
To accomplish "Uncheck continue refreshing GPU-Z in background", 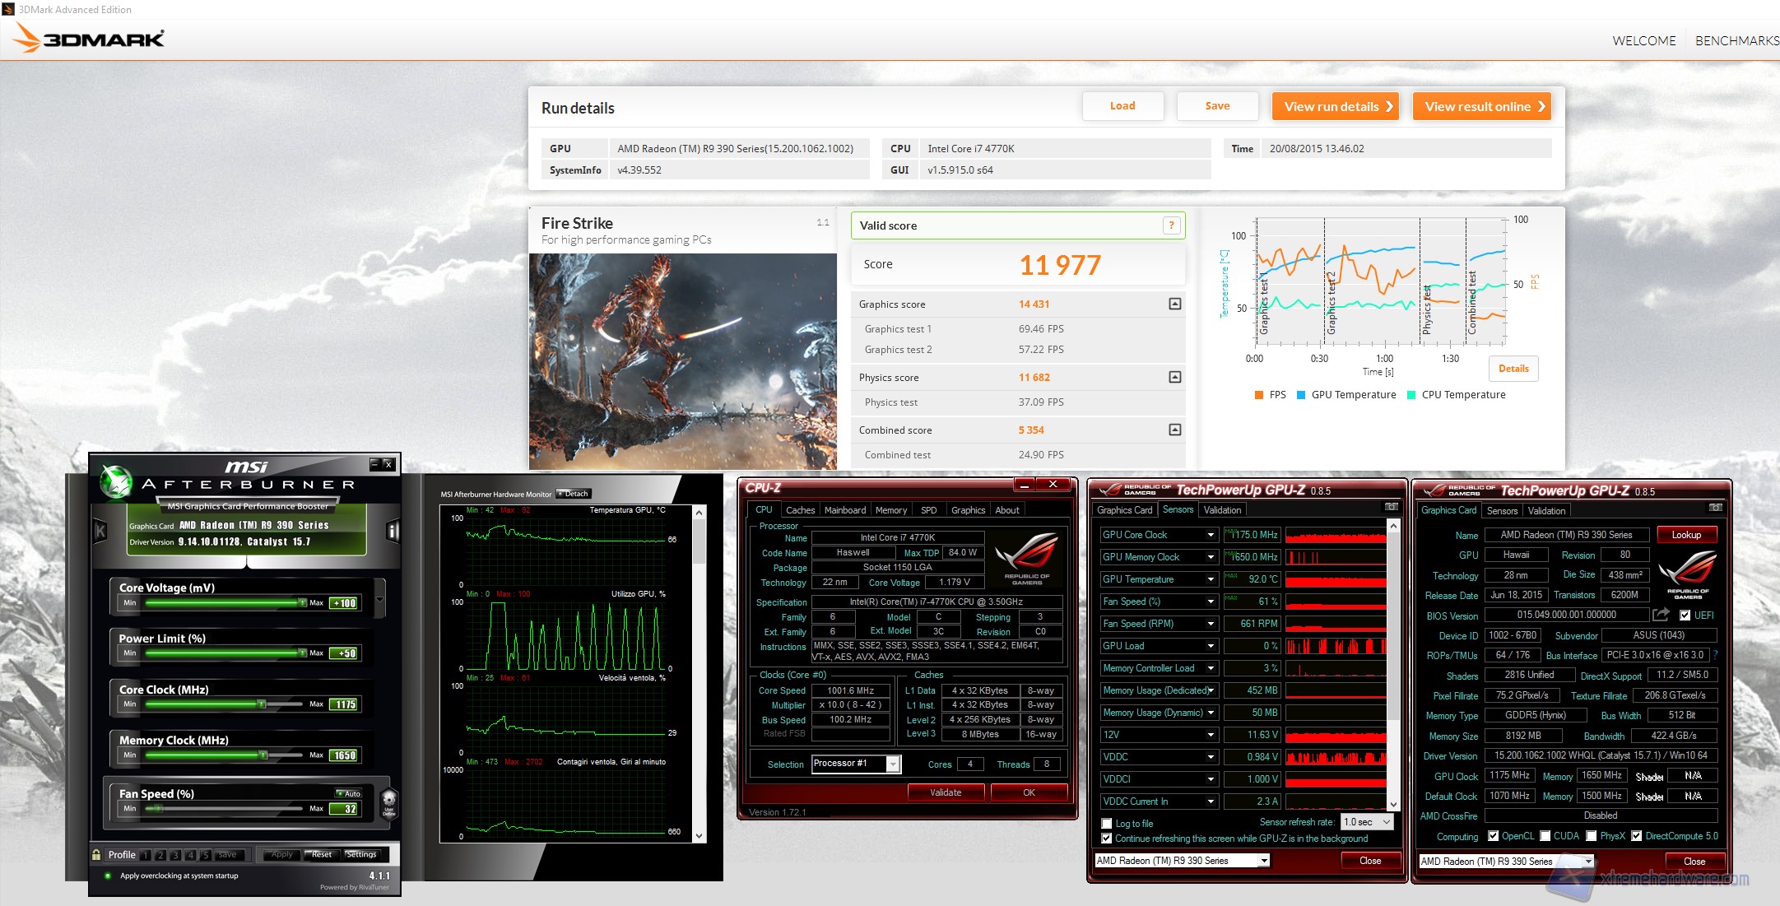I will (x=1107, y=838).
